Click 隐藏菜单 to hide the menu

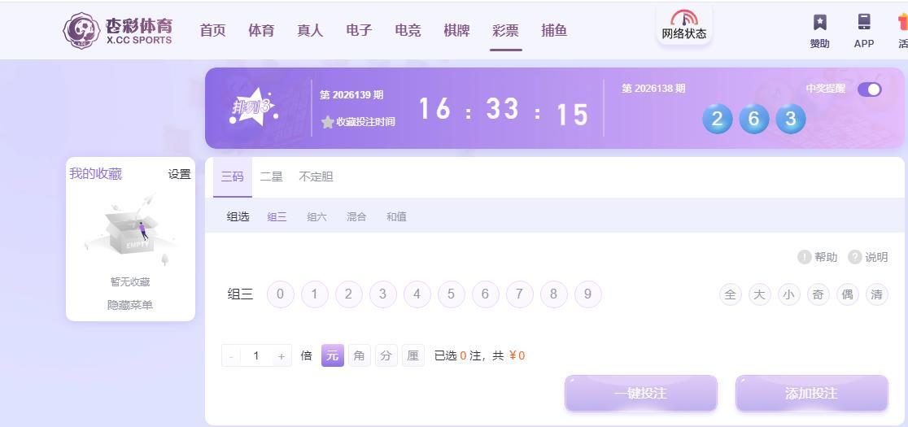tap(130, 305)
